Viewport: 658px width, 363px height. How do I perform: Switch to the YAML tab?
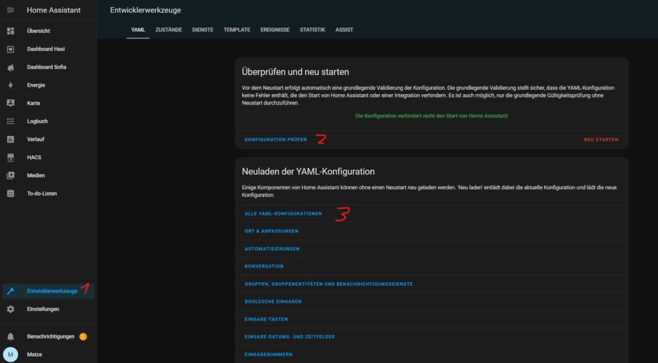click(138, 30)
